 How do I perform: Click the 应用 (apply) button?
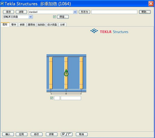[22, 134]
